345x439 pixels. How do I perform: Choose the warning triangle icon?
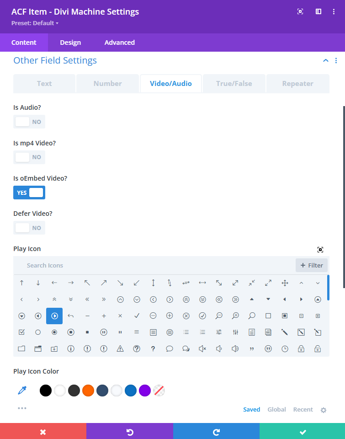[x=120, y=349]
